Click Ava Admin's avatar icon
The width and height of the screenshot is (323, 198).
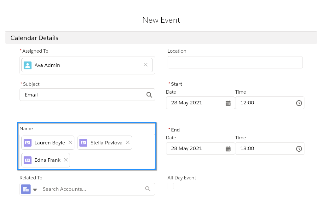click(27, 65)
